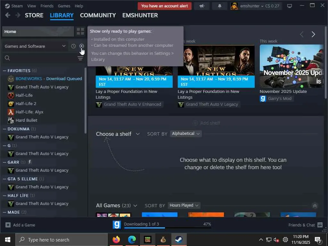Open the View menu
The width and height of the screenshot is (328, 246).
[31, 6]
